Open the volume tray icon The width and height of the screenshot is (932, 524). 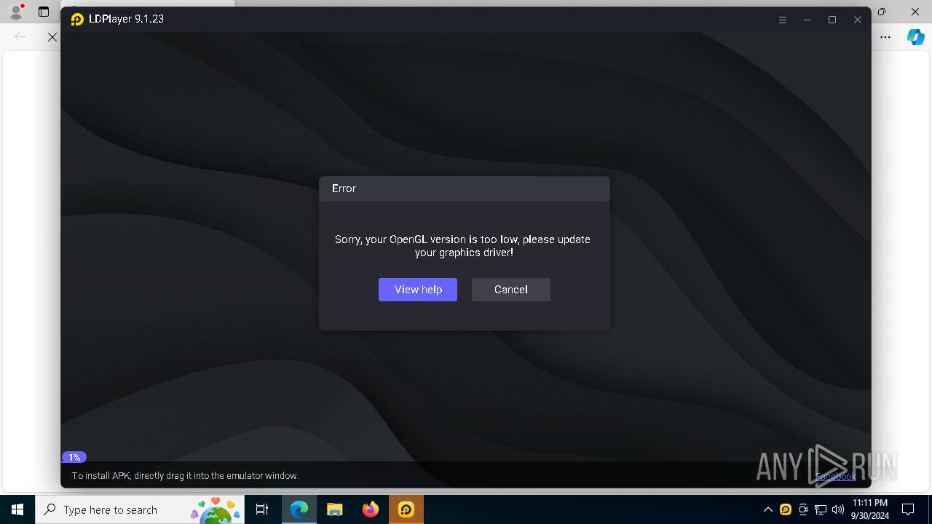click(x=838, y=509)
